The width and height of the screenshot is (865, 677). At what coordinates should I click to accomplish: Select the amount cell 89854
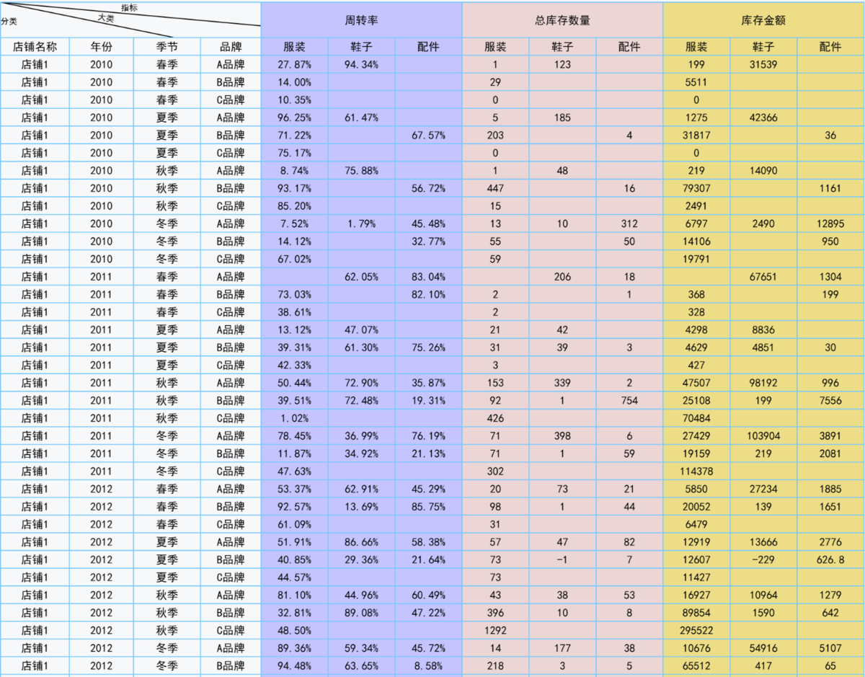pyautogui.click(x=696, y=612)
